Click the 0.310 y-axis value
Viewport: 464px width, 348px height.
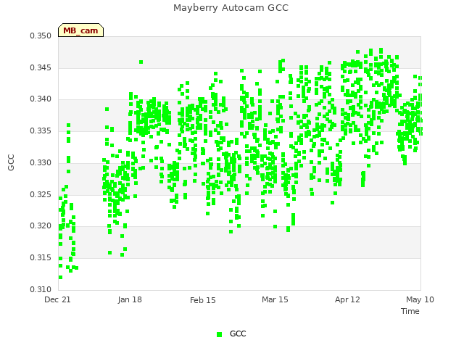[41, 289]
